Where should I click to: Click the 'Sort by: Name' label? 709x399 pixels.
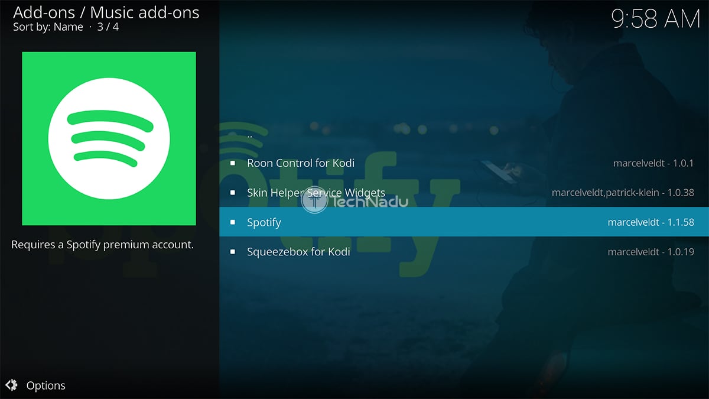point(48,27)
